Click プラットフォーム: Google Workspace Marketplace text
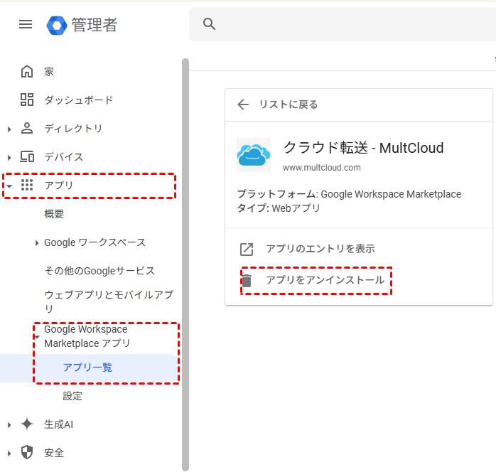 tap(349, 194)
